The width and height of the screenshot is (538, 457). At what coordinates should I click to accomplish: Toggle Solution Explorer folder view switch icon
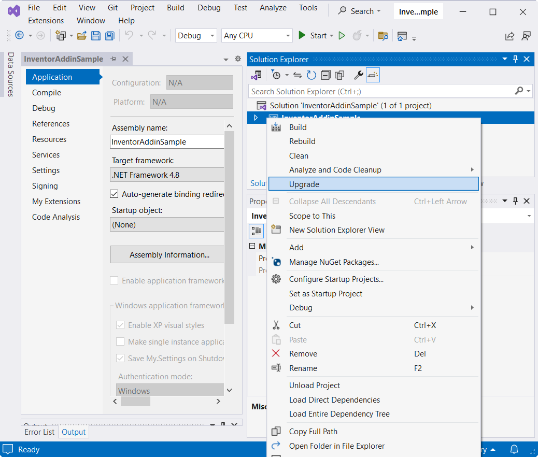[x=257, y=75]
